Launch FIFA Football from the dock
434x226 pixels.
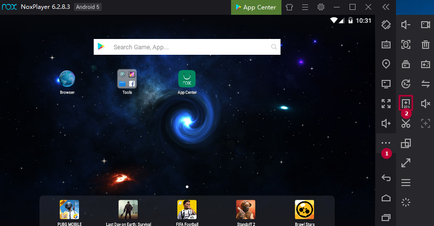point(187,213)
